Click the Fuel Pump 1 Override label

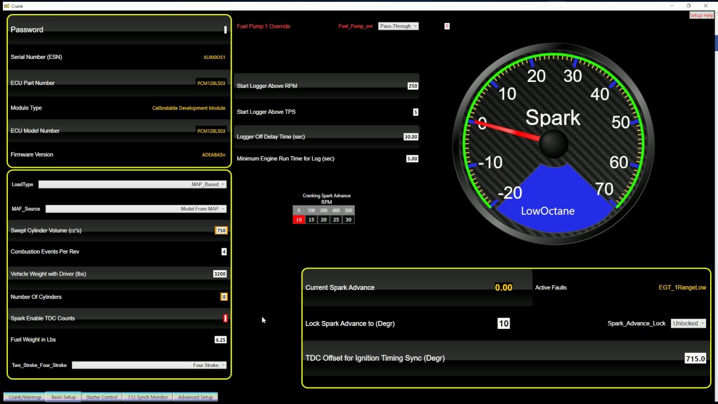click(x=264, y=26)
